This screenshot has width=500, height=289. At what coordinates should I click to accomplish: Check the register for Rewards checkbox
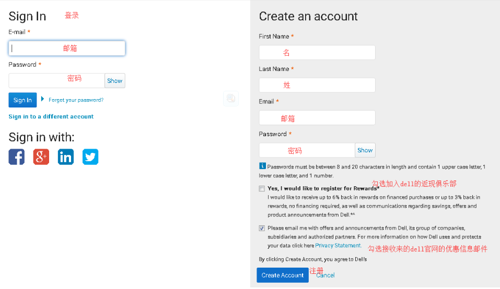click(x=262, y=189)
